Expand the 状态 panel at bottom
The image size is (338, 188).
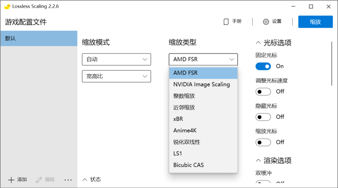[85, 179]
